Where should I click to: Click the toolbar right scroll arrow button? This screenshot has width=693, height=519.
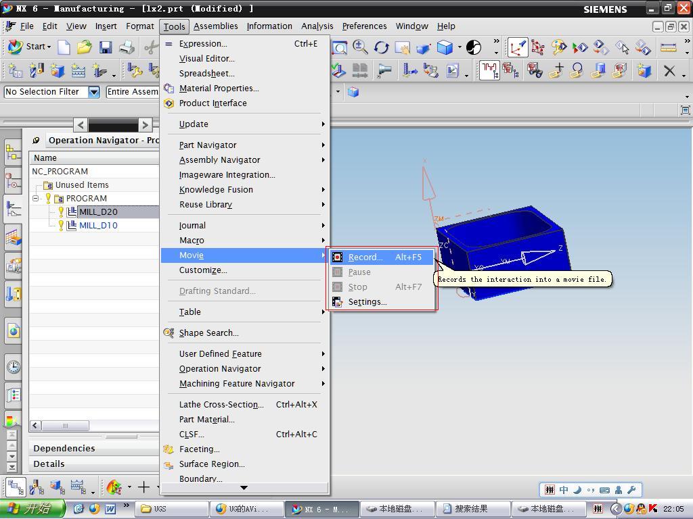click(x=146, y=125)
